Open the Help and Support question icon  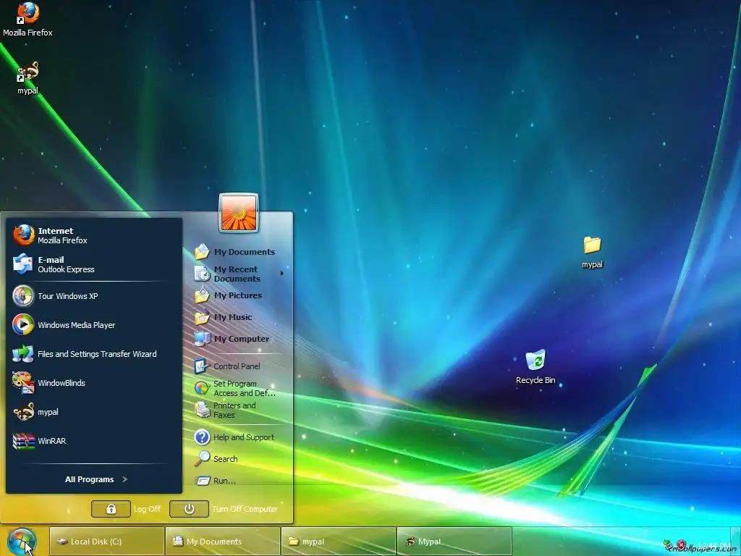click(202, 437)
